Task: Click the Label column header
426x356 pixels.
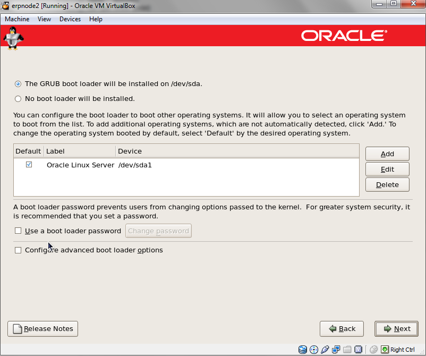Action: [80, 151]
